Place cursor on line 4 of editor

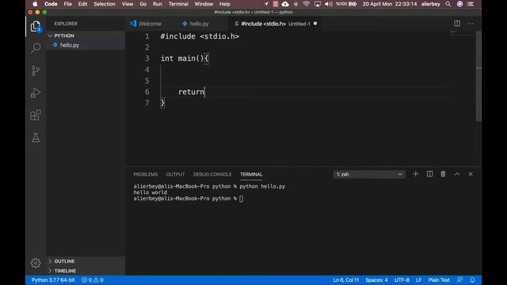[304, 70]
